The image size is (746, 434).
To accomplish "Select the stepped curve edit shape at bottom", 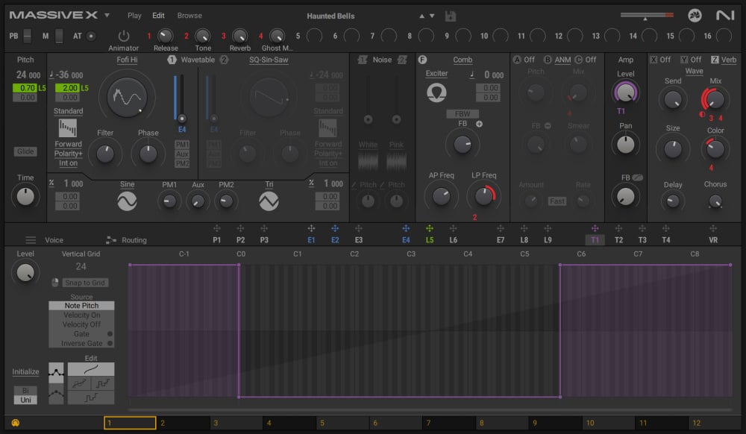I will click(x=91, y=397).
